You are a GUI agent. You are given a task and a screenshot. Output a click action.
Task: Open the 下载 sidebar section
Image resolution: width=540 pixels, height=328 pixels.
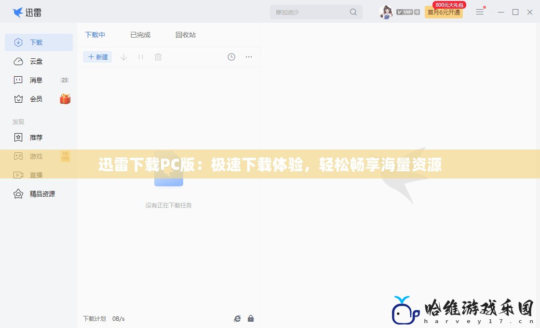coord(39,42)
